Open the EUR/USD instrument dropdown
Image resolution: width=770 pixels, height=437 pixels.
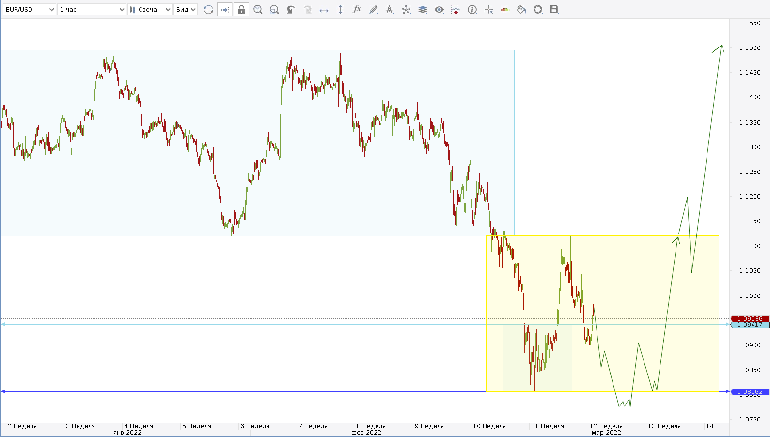(x=29, y=10)
